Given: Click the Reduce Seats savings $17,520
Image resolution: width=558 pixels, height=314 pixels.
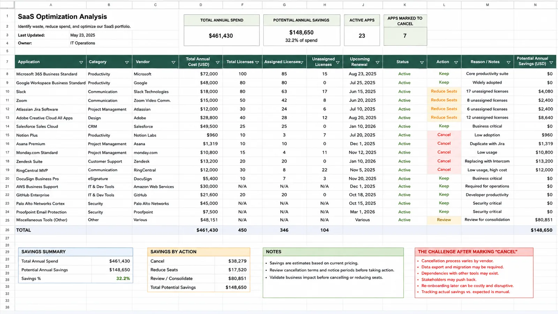Looking at the screenshot, I should (x=237, y=270).
